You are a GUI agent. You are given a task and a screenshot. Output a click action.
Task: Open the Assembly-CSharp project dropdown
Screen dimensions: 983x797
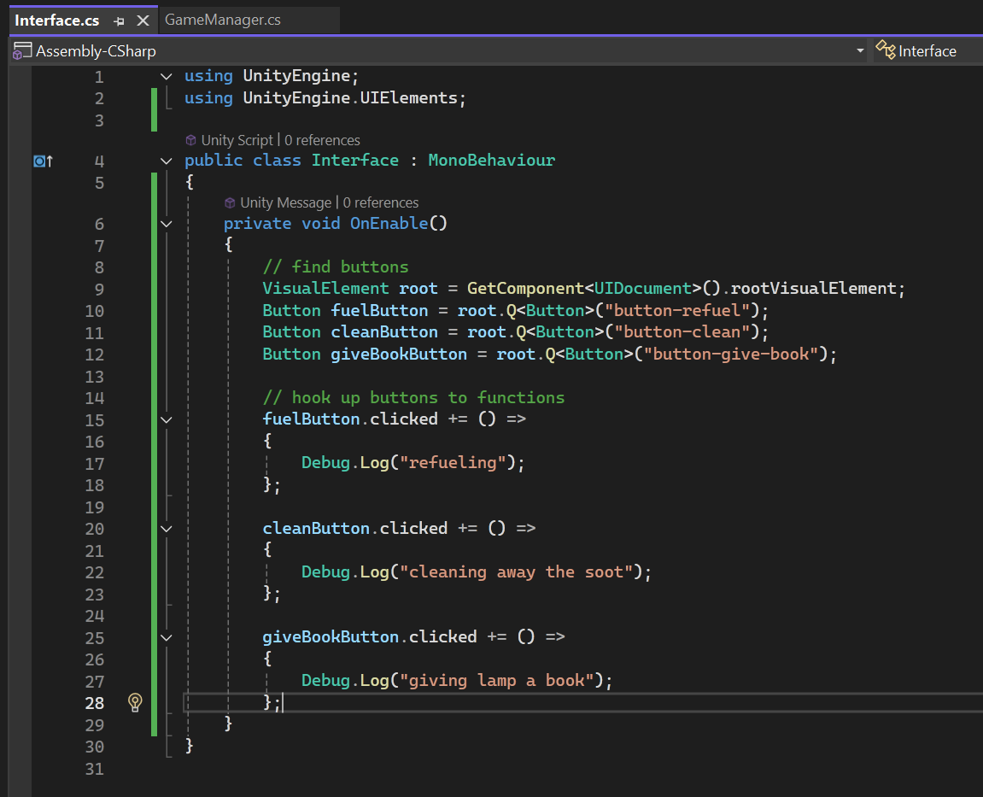coord(860,50)
